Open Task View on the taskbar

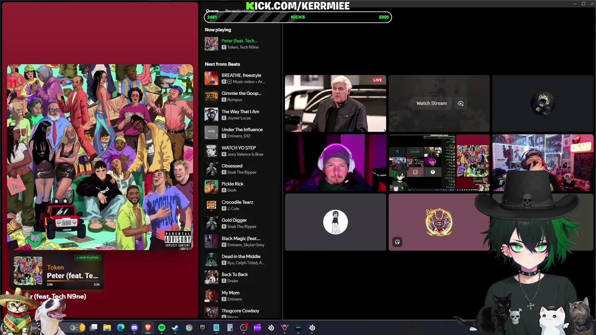[x=94, y=328]
